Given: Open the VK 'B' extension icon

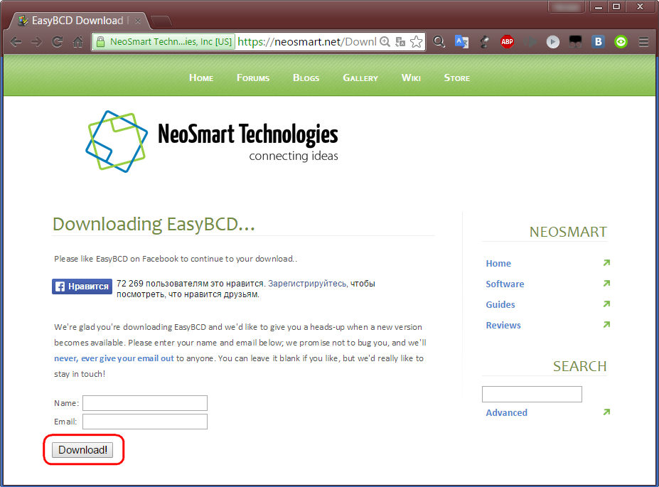Looking at the screenshot, I should tap(598, 42).
